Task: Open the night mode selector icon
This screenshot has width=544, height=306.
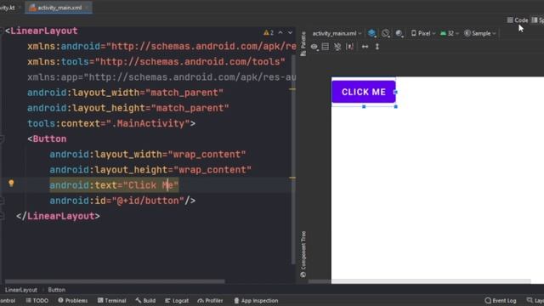Action: click(x=399, y=33)
